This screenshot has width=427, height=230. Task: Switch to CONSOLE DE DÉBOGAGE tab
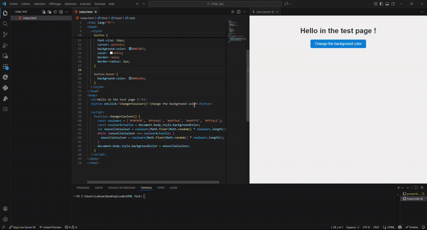click(x=122, y=188)
